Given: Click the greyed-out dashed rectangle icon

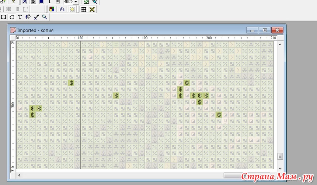Looking at the screenshot, I should point(25,9).
